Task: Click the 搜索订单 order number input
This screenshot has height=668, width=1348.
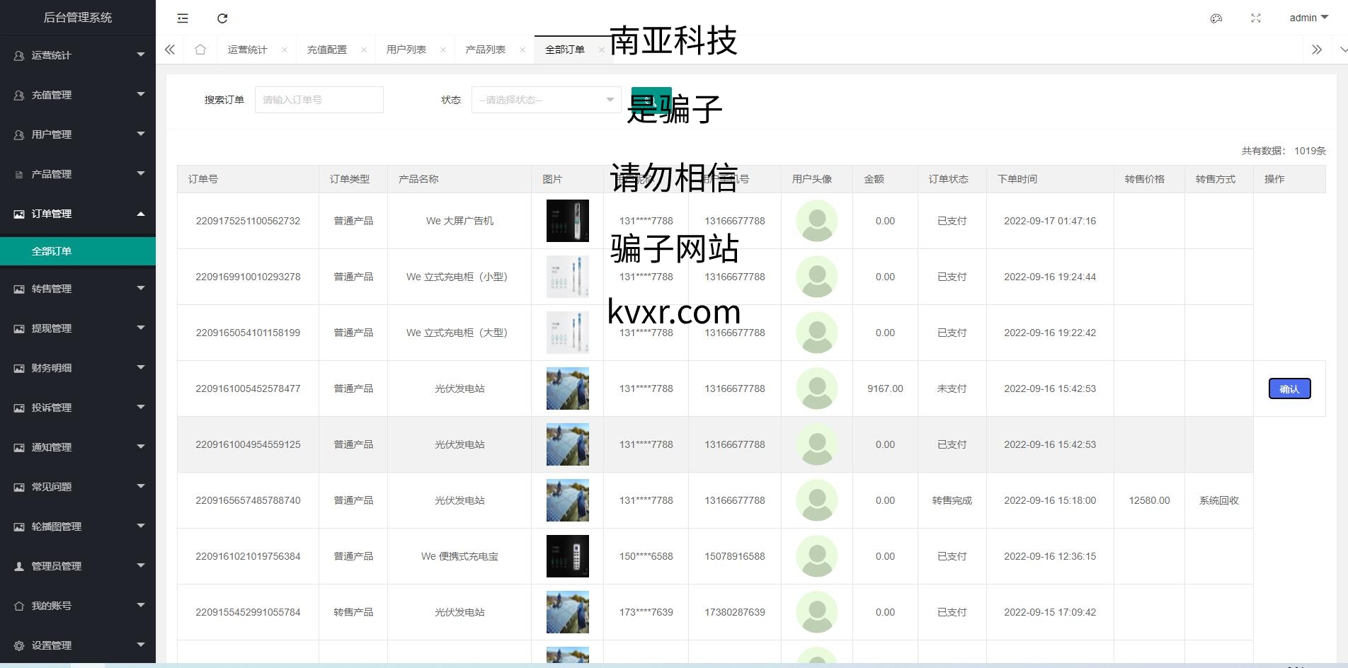Action: tap(319, 100)
